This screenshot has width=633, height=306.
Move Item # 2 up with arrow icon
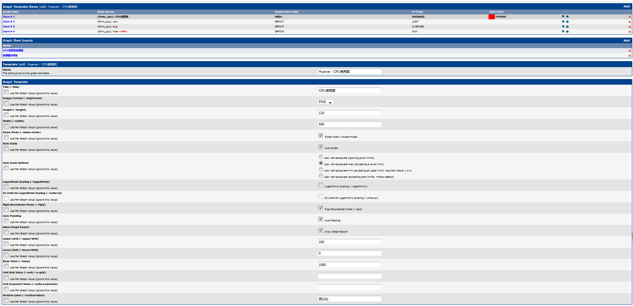point(567,22)
